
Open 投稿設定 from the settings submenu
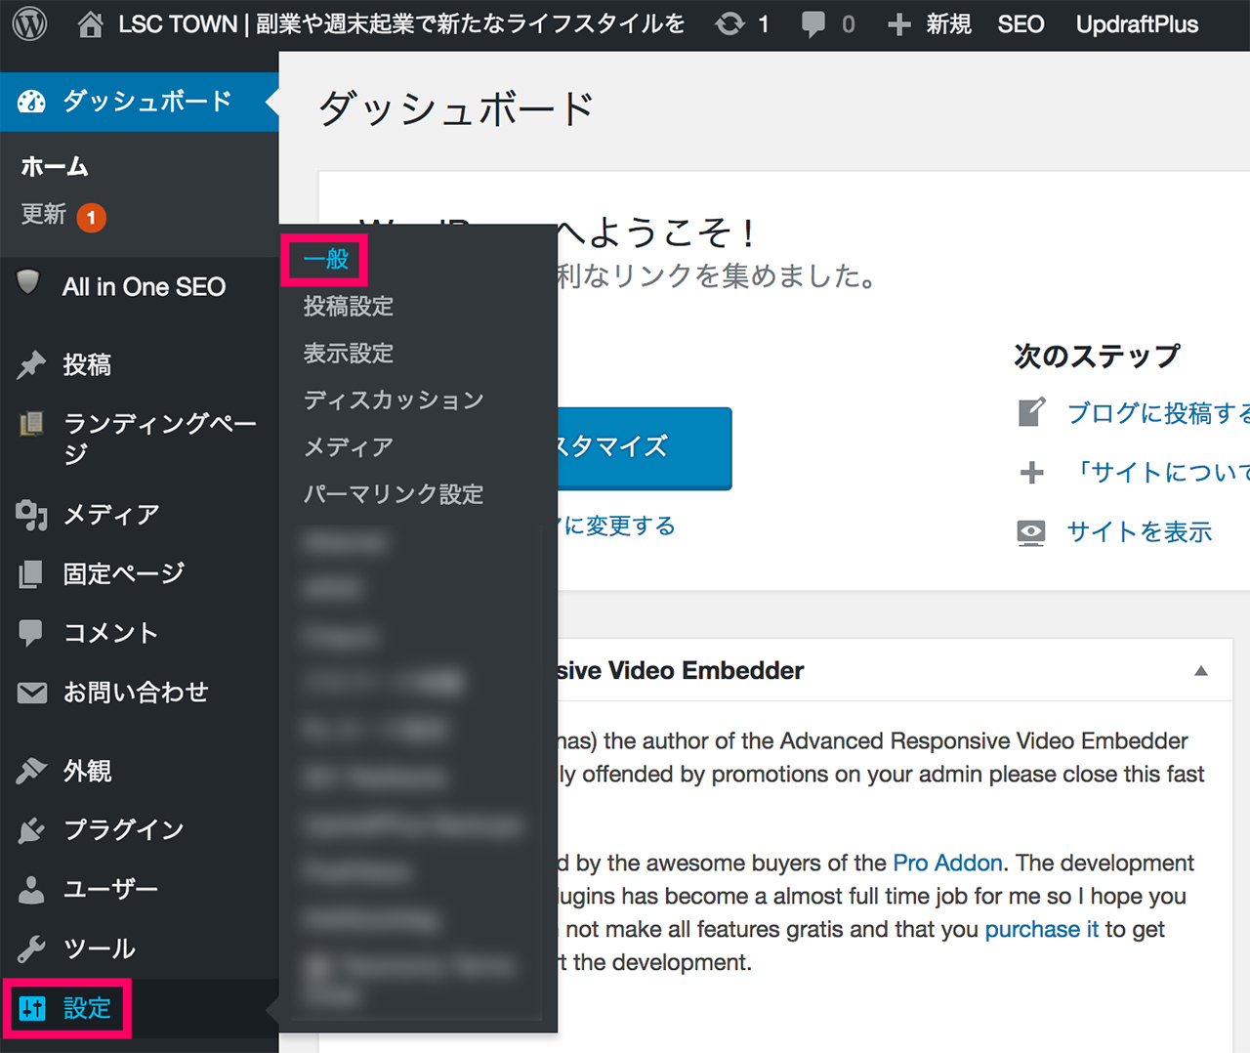[x=349, y=307]
